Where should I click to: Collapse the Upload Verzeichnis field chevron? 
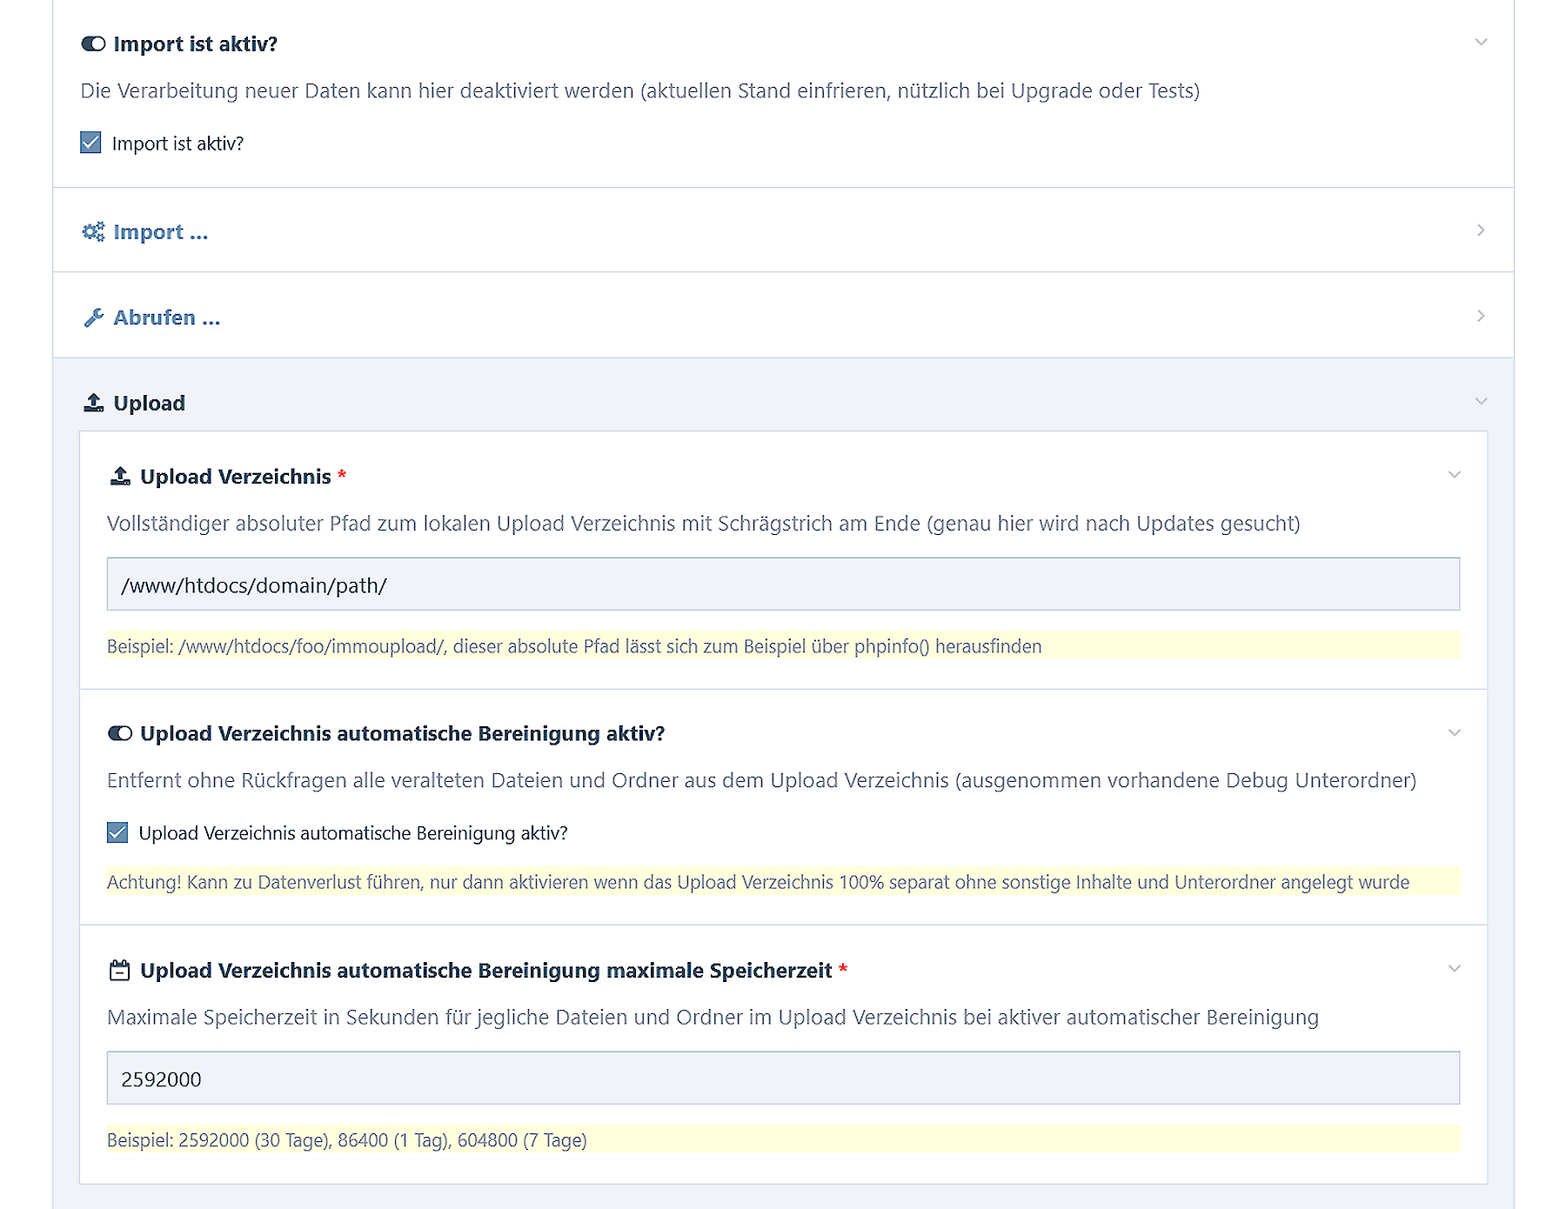click(1454, 475)
